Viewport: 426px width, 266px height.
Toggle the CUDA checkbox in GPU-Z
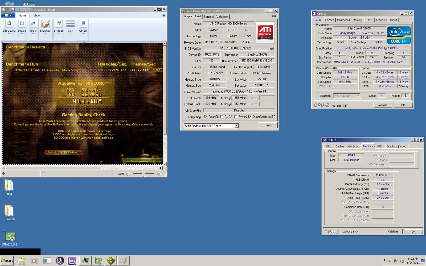[x=222, y=117]
